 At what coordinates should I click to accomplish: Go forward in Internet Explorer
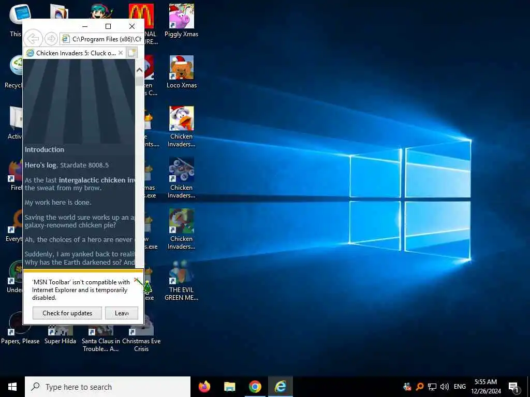coord(51,39)
